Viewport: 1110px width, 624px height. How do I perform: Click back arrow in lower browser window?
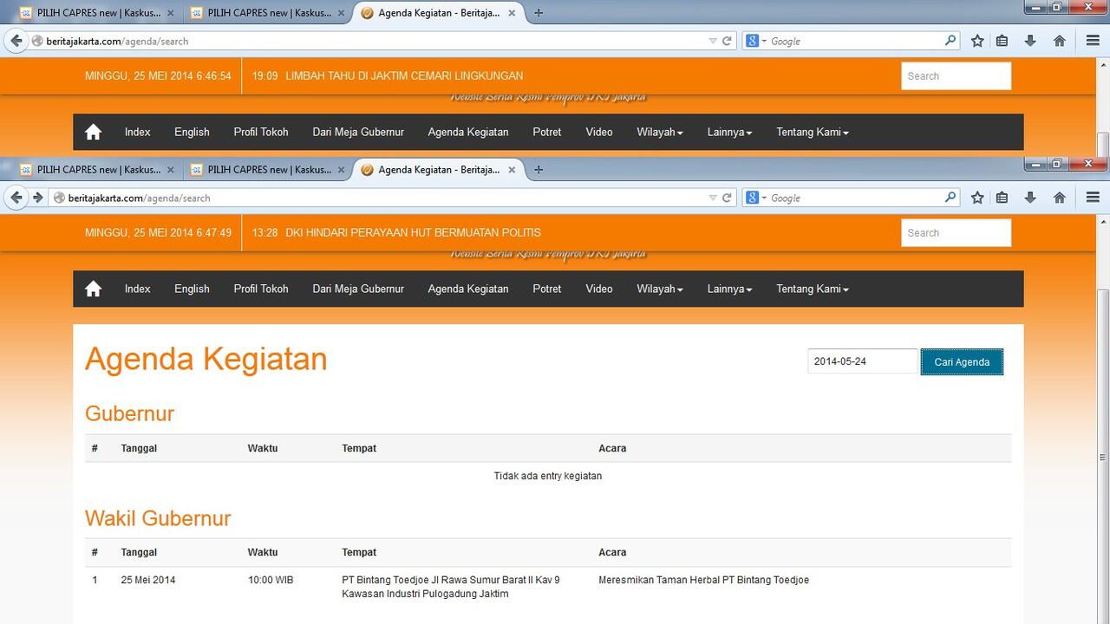click(16, 198)
